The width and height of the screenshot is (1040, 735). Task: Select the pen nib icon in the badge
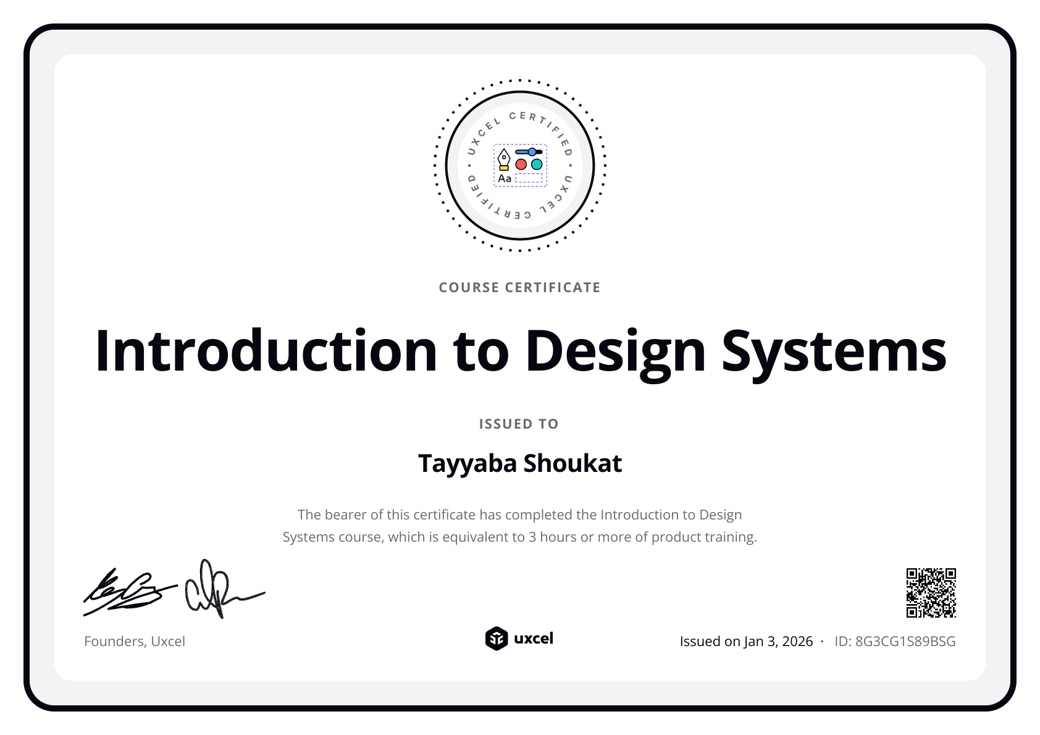505,157
